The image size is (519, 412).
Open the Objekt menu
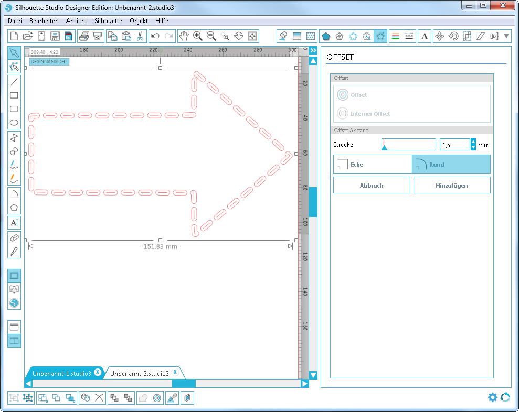pyautogui.click(x=139, y=21)
